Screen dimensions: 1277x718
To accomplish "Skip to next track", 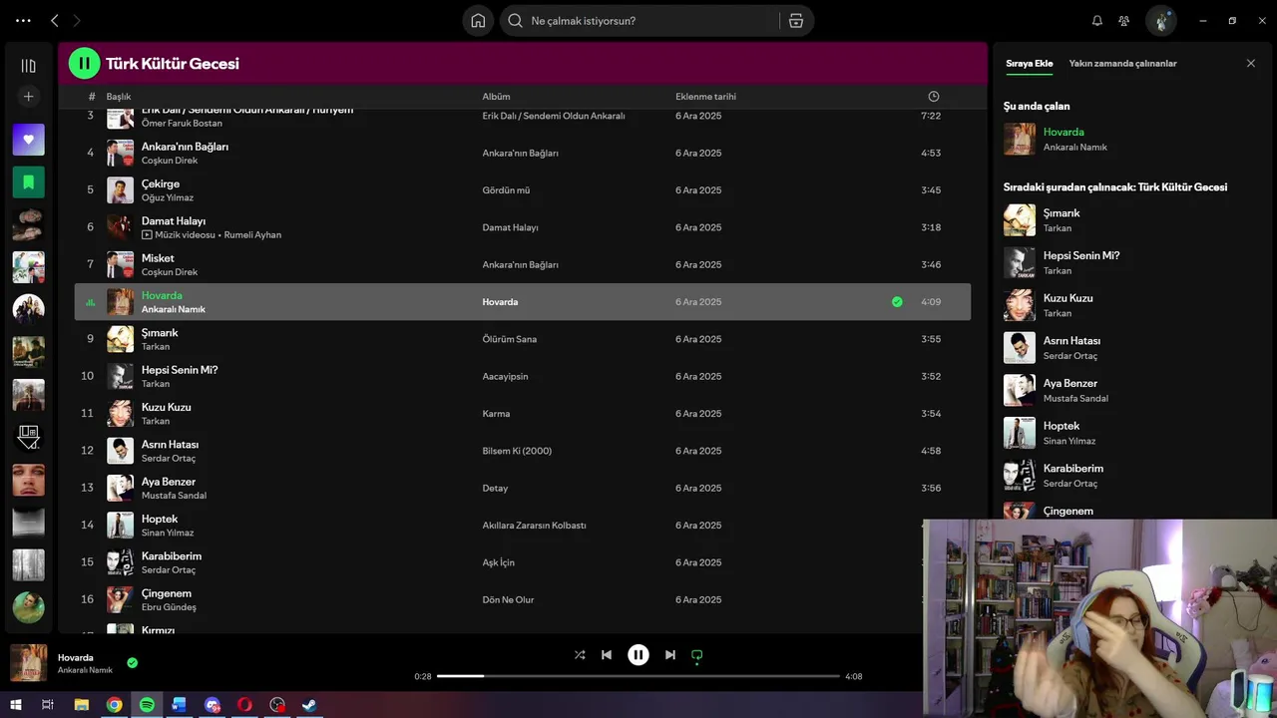I will pyautogui.click(x=670, y=655).
